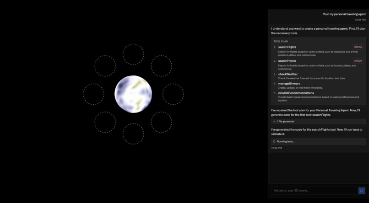This screenshot has height=203, width=369.
Task: Focus the 'Ask about your 3D scene...' input
Action: (x=315, y=191)
